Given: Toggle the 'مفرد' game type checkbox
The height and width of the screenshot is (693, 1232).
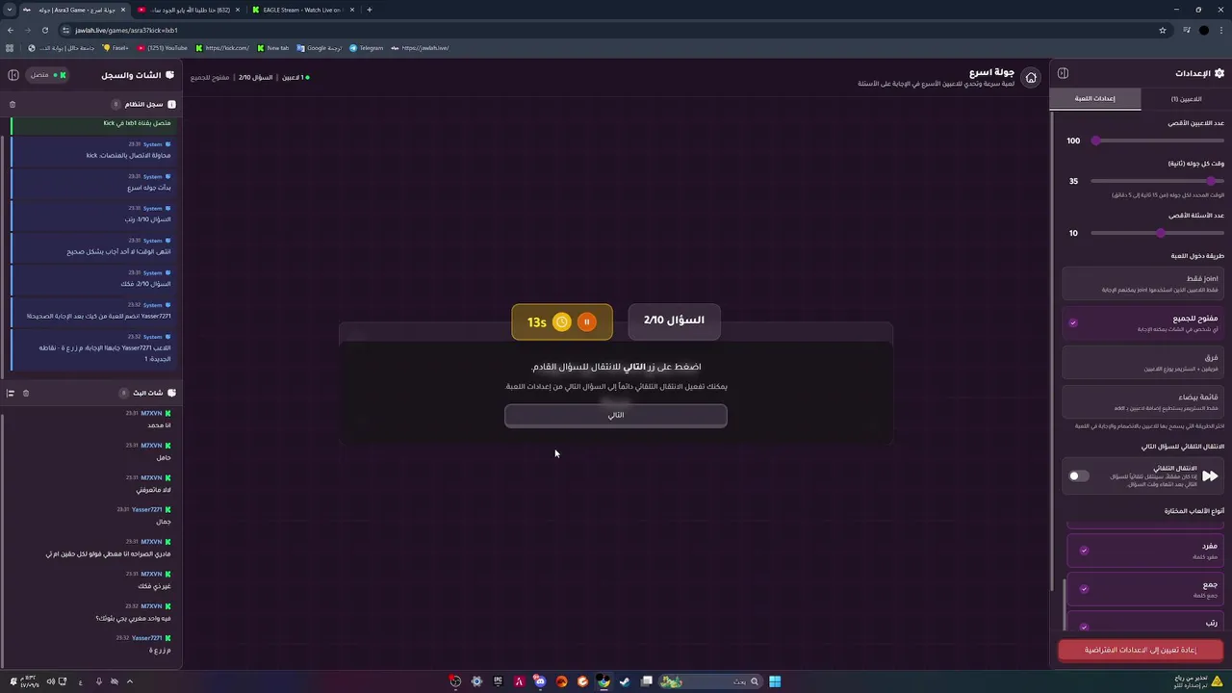Looking at the screenshot, I should (1084, 551).
